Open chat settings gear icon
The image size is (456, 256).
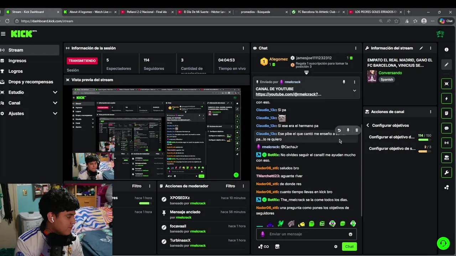point(336,247)
